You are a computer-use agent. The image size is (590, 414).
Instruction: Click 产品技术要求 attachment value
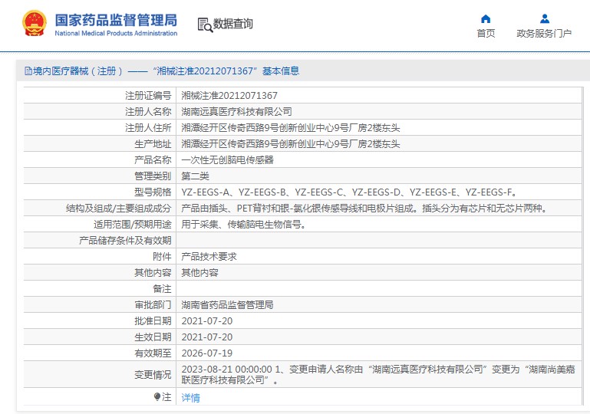209,257
